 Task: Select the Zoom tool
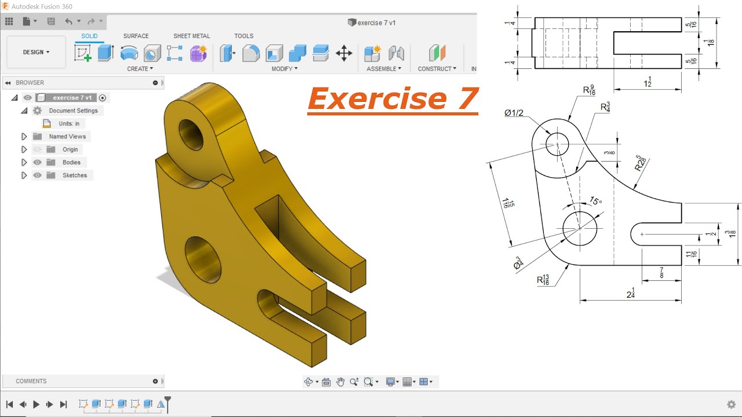pyautogui.click(x=354, y=382)
